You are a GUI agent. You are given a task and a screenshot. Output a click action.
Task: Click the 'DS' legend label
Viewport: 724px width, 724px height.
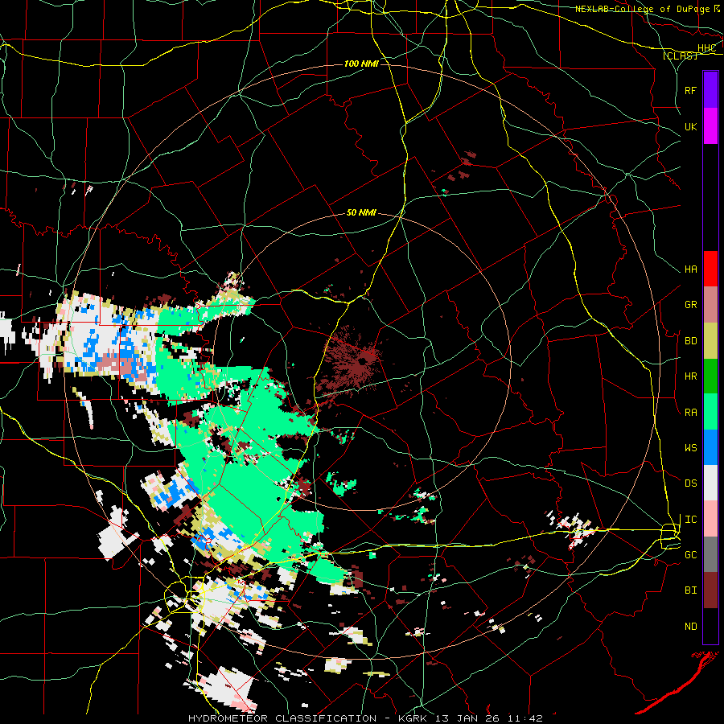[x=690, y=483]
